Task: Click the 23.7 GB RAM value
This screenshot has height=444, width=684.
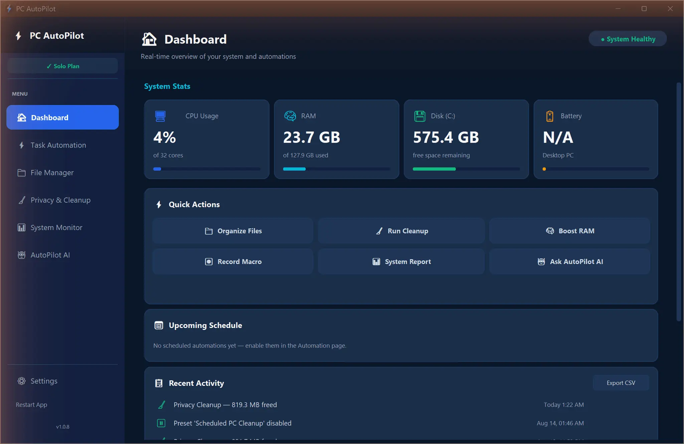Action: coord(312,137)
